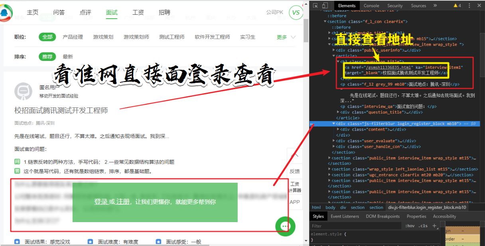
Task: Click the New Style Rule plus icon
Action: (x=434, y=226)
